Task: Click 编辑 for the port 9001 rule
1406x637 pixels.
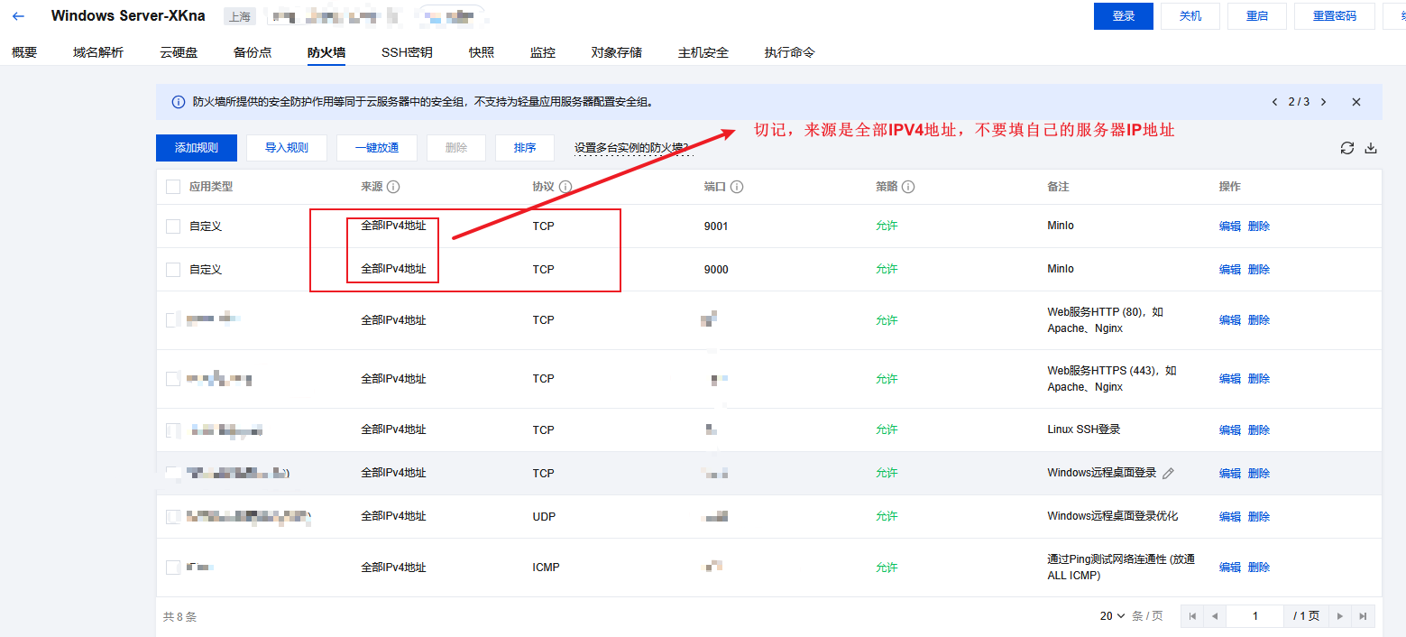Action: tap(1229, 226)
